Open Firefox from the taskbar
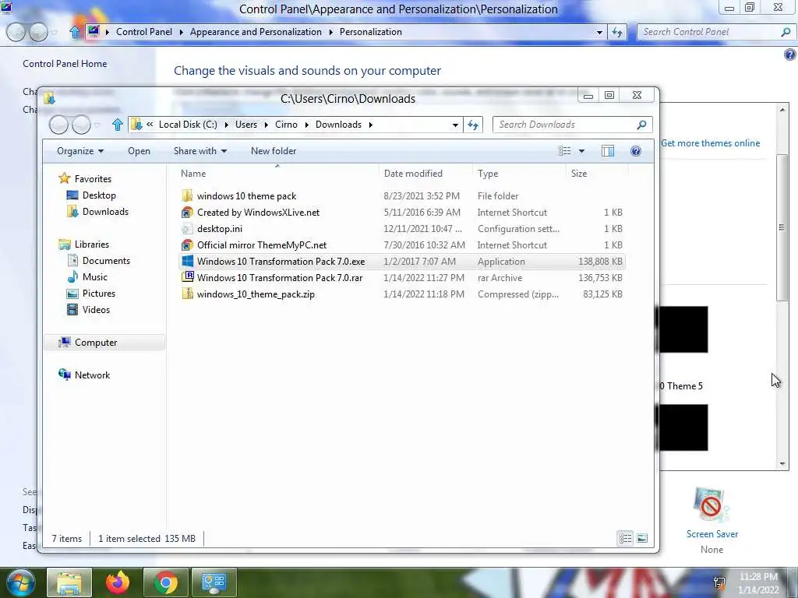Screen dimensions: 798x598 coord(118,582)
